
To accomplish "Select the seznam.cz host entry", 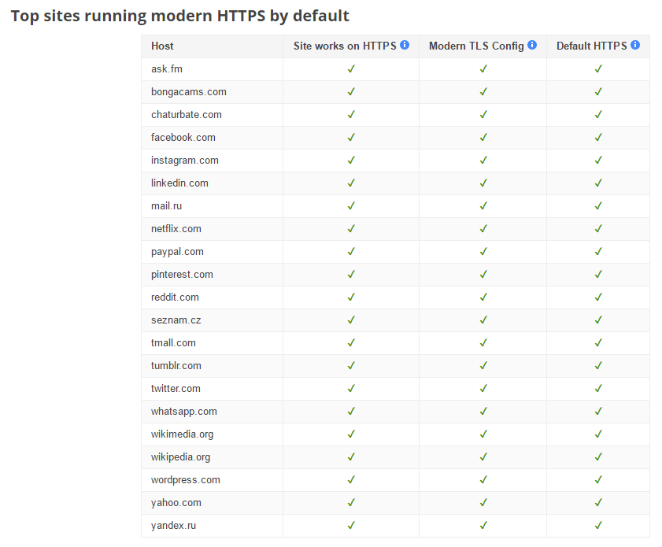I will (x=175, y=320).
